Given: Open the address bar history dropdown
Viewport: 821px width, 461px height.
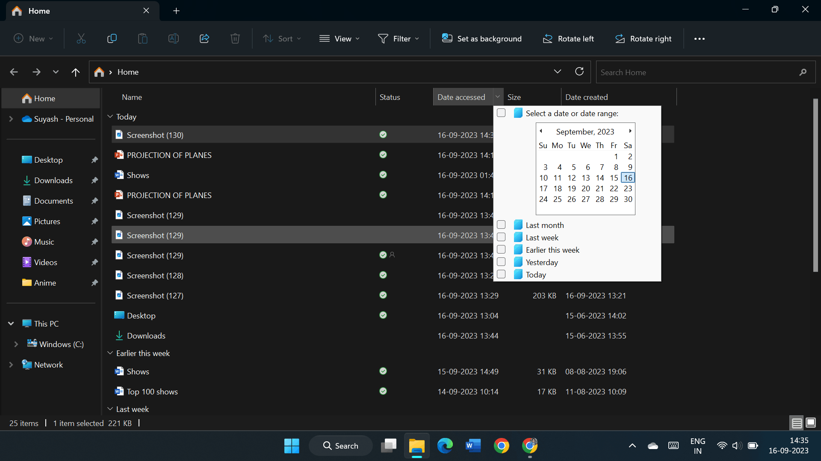Looking at the screenshot, I should point(557,72).
